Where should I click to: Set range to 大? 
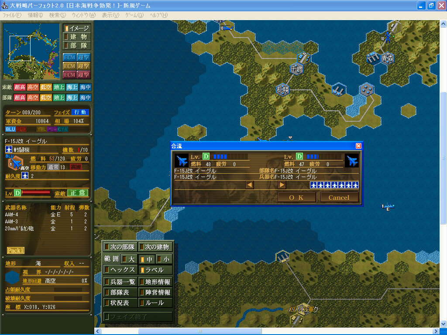tap(128, 259)
